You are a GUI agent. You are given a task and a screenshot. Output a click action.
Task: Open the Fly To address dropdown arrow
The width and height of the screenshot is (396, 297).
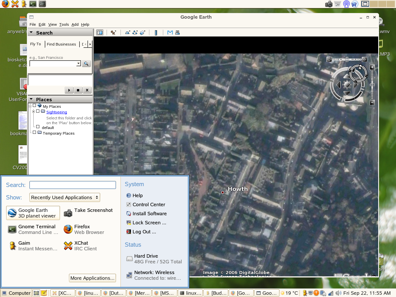(x=79, y=64)
